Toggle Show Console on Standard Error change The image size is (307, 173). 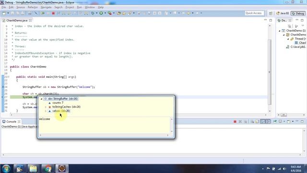[268, 122]
